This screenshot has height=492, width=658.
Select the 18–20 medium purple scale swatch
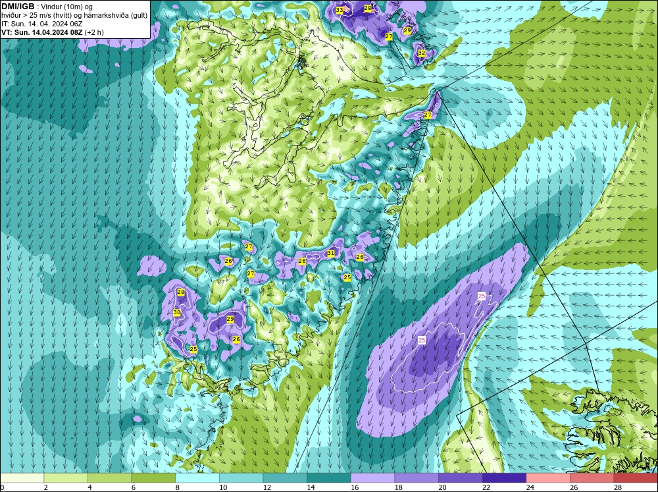pos(417,478)
